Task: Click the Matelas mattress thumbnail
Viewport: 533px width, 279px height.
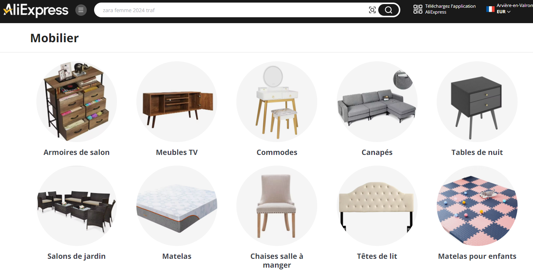Action: (177, 206)
